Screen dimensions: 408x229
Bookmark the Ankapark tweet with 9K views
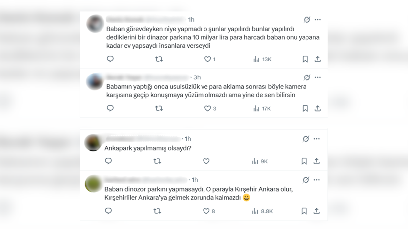point(304,161)
